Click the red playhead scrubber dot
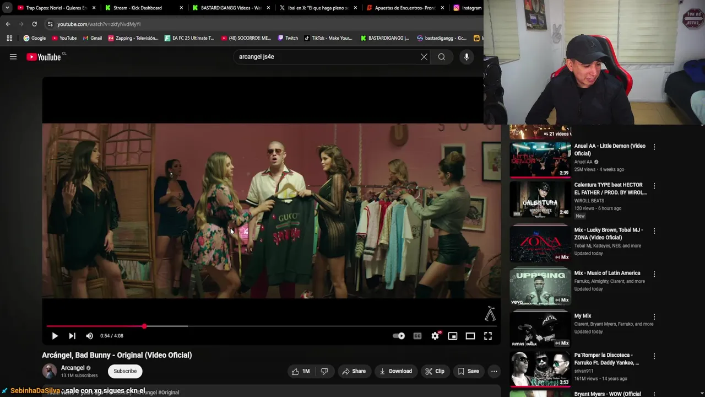The width and height of the screenshot is (705, 397). 144,326
